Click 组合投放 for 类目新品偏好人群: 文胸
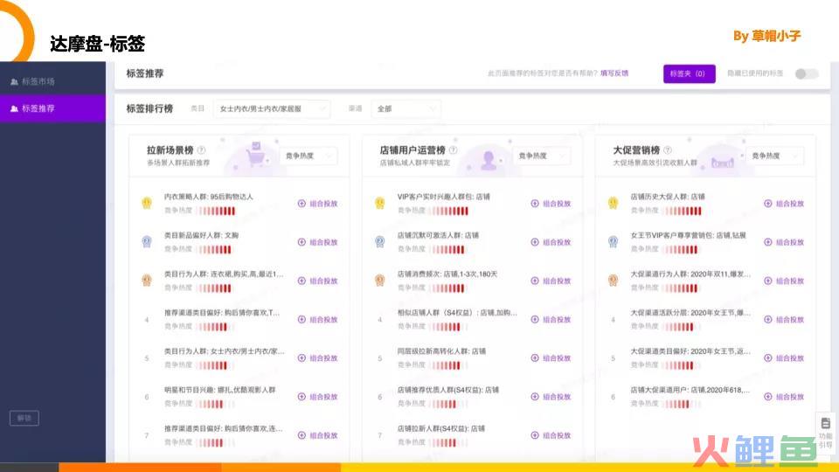This screenshot has height=472, width=839. coord(318,242)
